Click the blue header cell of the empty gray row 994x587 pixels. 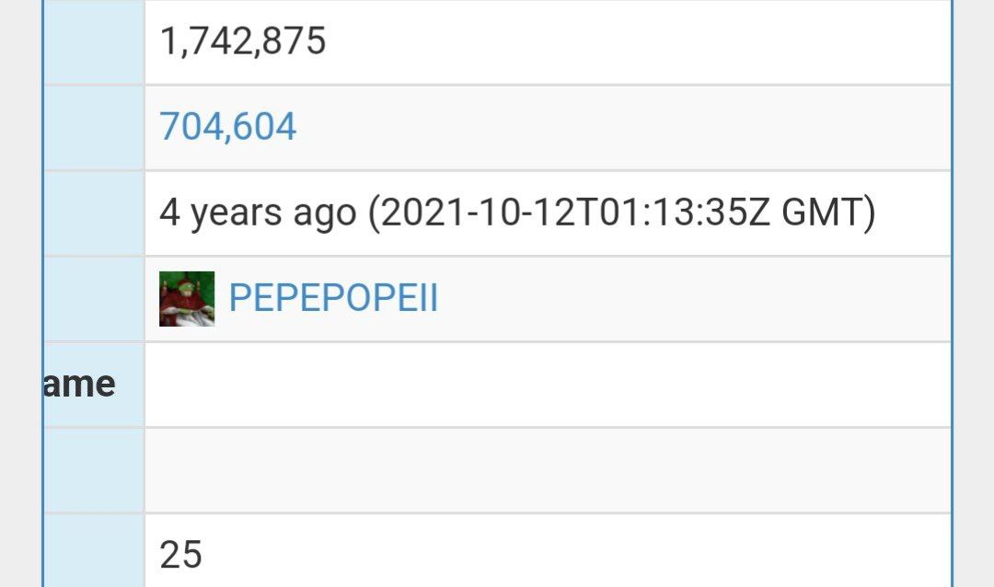[95, 470]
